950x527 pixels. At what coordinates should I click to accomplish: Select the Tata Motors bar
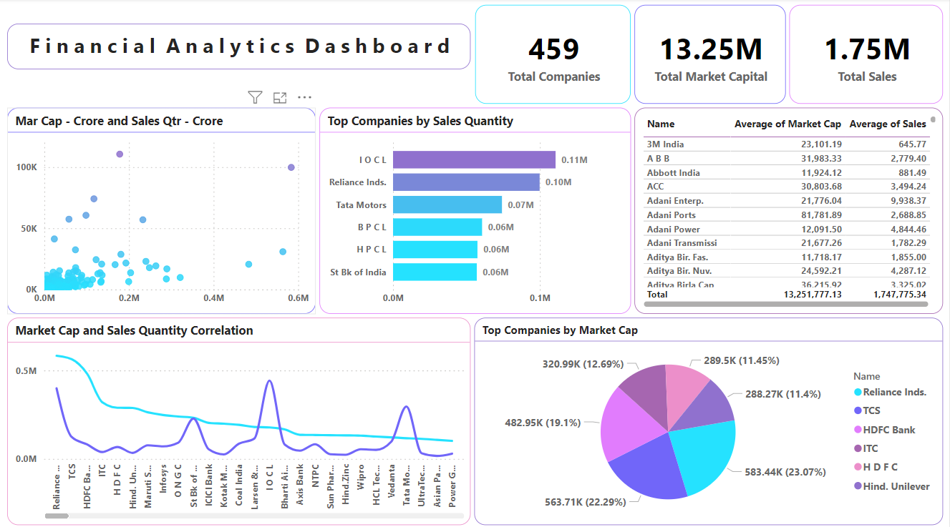coord(447,205)
